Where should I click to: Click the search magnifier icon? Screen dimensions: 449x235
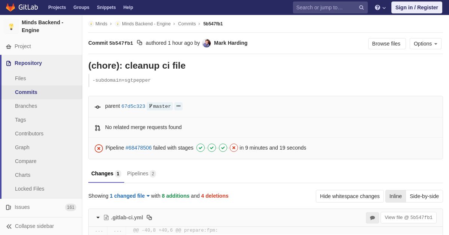click(361, 7)
